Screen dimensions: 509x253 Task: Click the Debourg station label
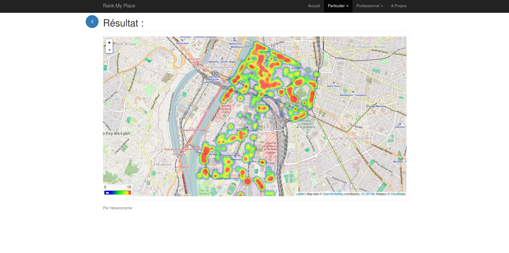click(x=235, y=159)
